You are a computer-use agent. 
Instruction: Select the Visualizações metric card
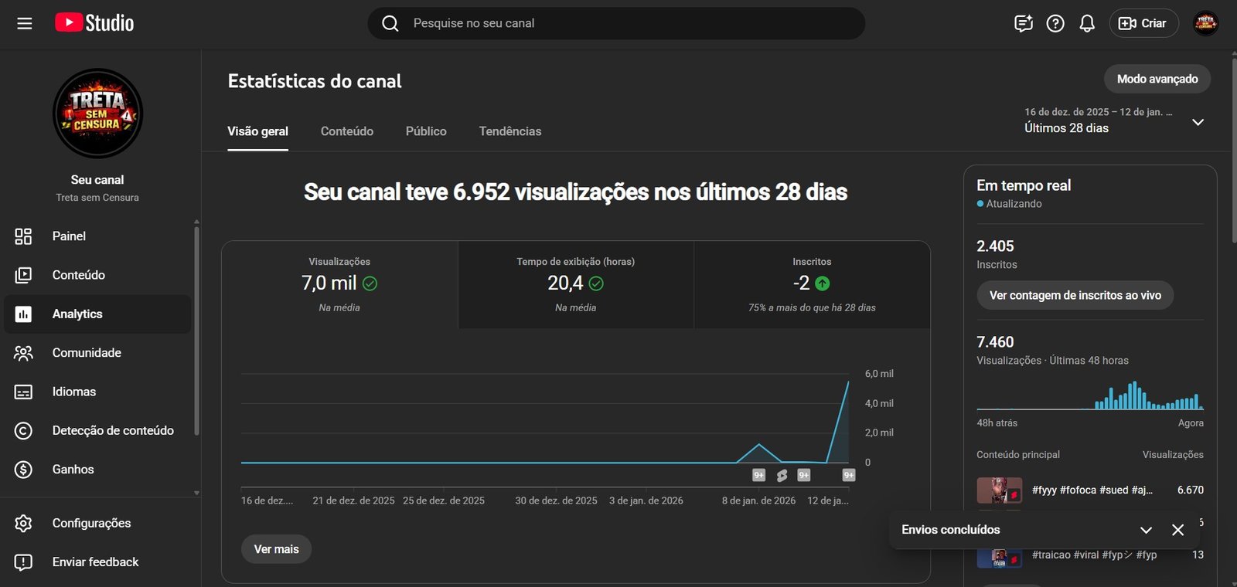pyautogui.click(x=339, y=285)
